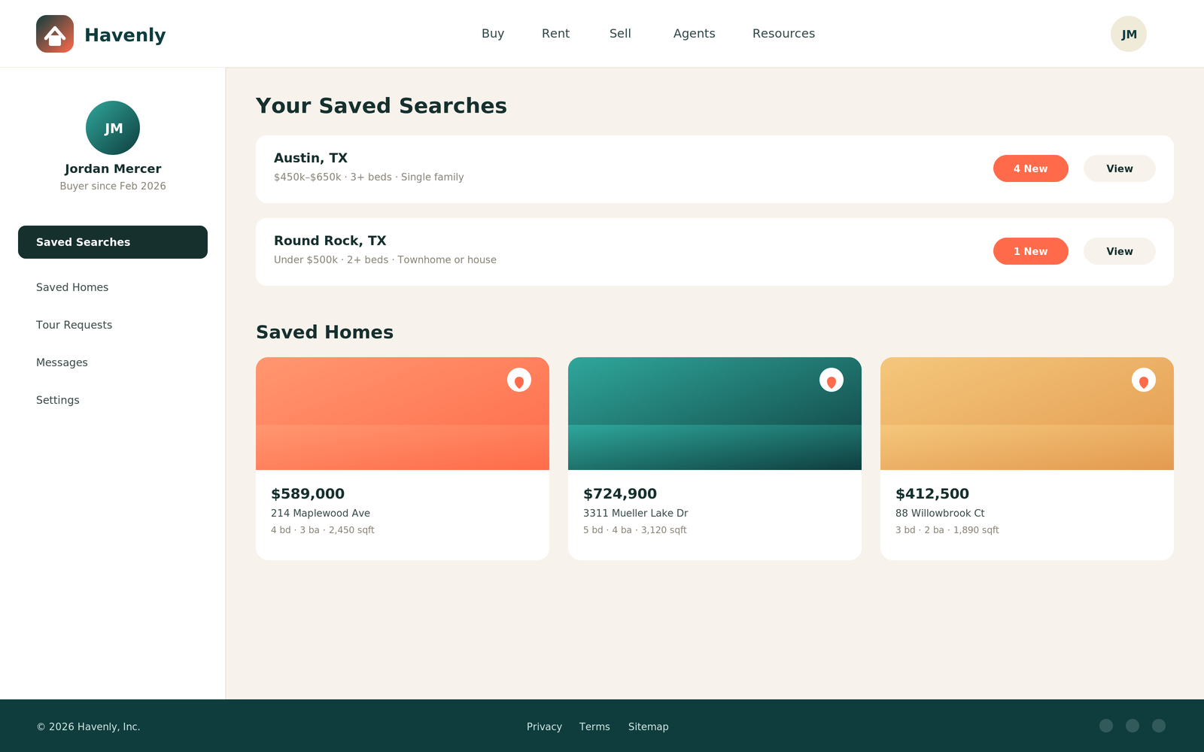Unsave the 88 Willowbrook Ct home
1204x752 pixels.
pyautogui.click(x=1144, y=380)
